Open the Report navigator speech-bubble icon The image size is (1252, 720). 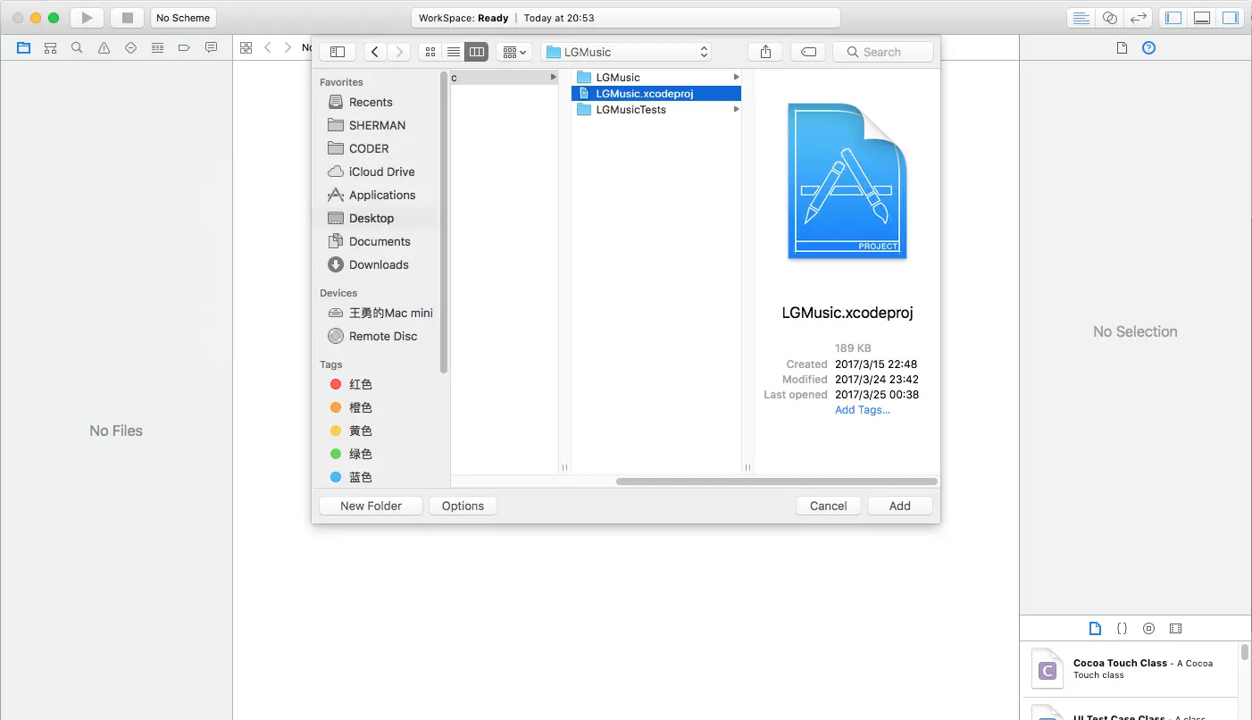211,47
